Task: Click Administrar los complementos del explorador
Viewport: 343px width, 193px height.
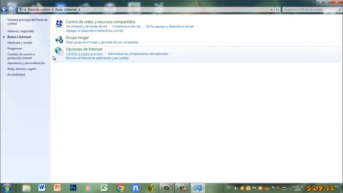Action: (138, 54)
